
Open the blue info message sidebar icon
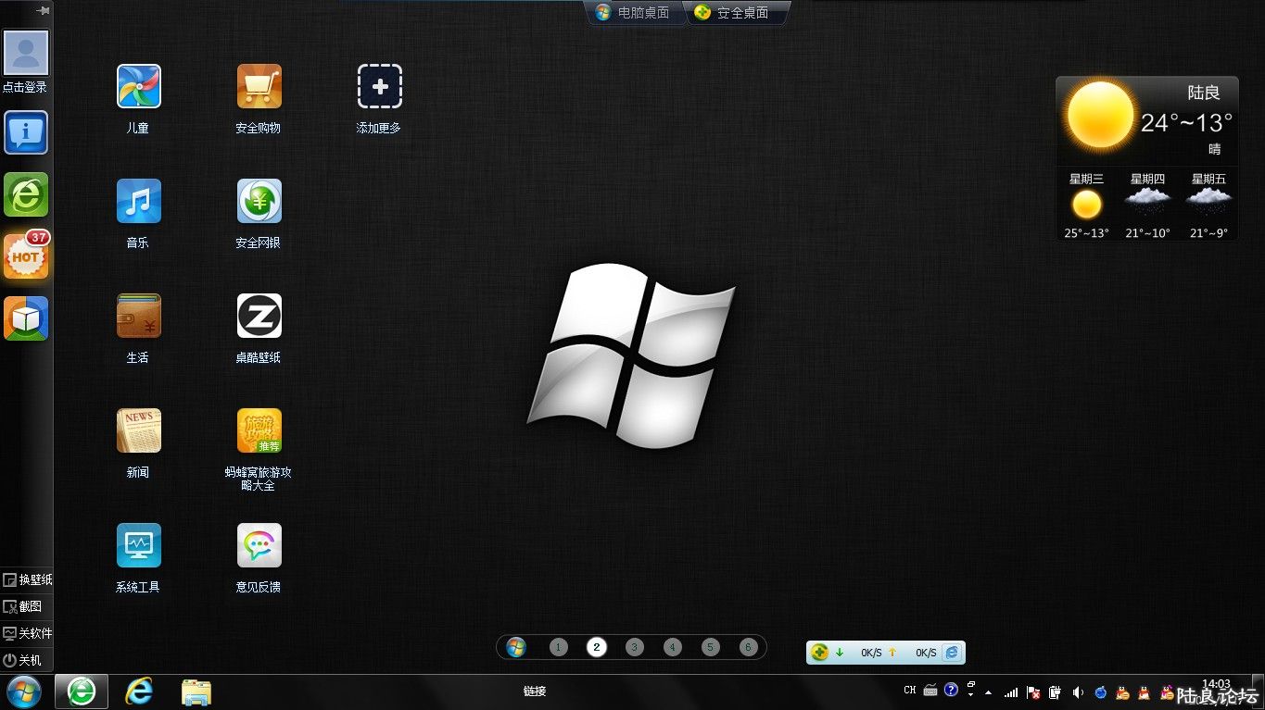click(x=26, y=132)
